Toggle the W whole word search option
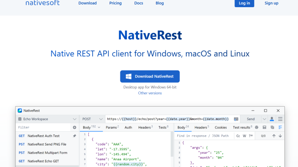298x167 pixels. (244, 136)
